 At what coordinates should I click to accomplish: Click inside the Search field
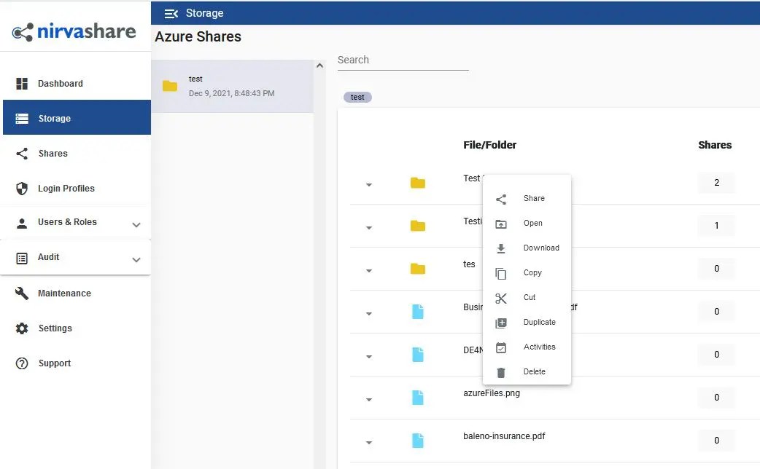coord(401,60)
